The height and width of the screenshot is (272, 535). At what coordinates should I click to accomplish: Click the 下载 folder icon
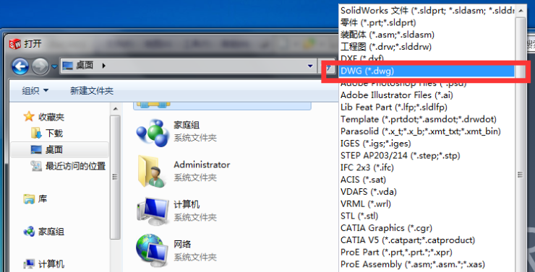[x=36, y=133]
